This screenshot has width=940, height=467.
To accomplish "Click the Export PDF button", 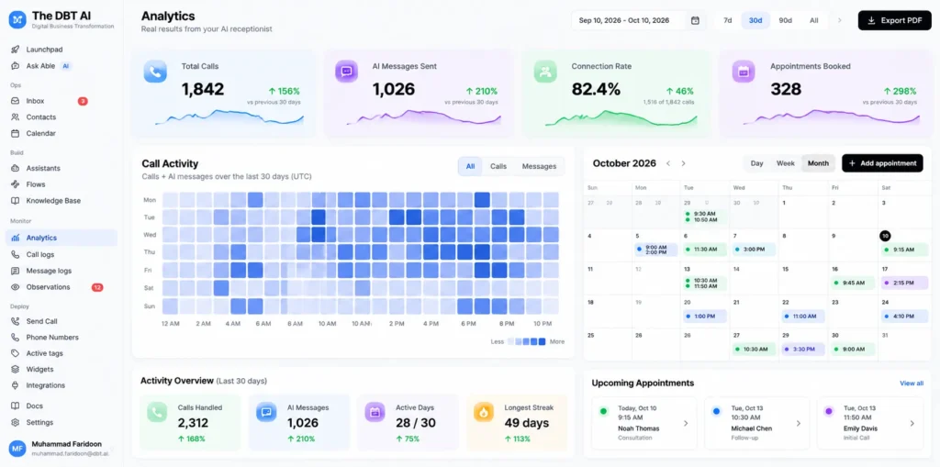I will pyautogui.click(x=894, y=20).
